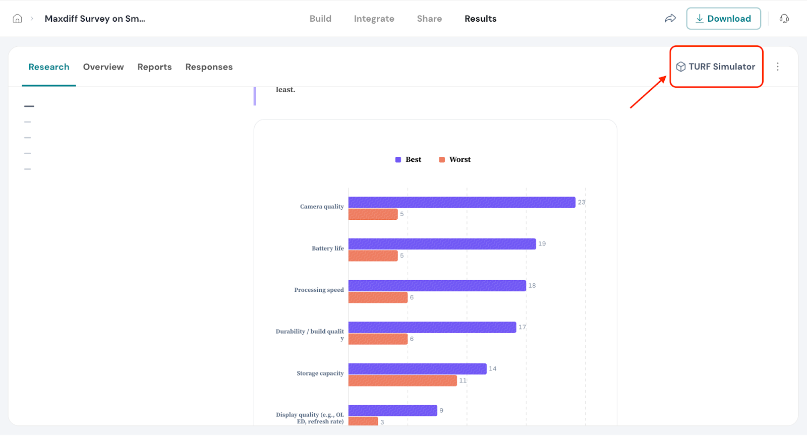Image resolution: width=807 pixels, height=436 pixels.
Task: Click the download arrow icon
Action: click(700, 19)
